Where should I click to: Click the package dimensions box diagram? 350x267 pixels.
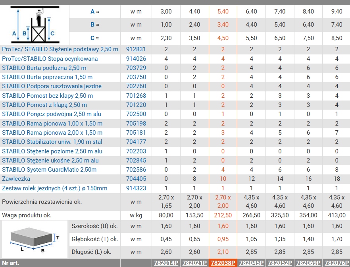tap(35, 240)
